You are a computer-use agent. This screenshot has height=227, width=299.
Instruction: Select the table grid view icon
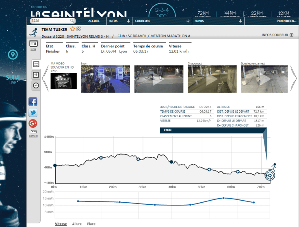[x=36, y=75]
